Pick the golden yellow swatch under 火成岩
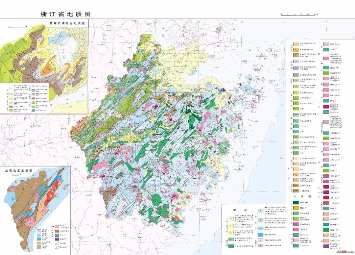Image resolution: width=355 pixels, height=255 pixels. coord(296,208)
